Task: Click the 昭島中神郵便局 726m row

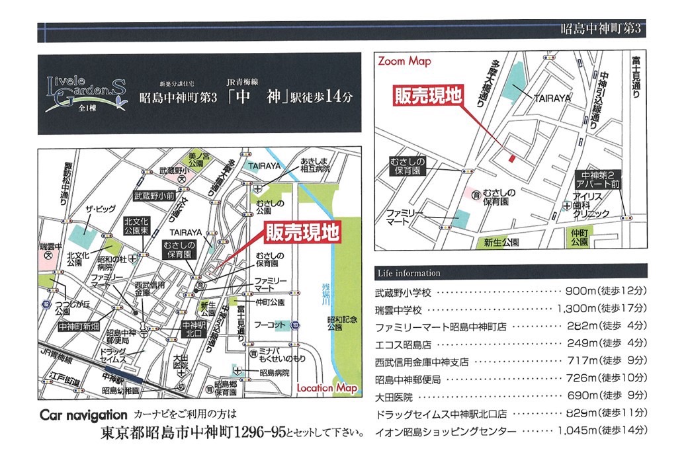Action: (511, 378)
